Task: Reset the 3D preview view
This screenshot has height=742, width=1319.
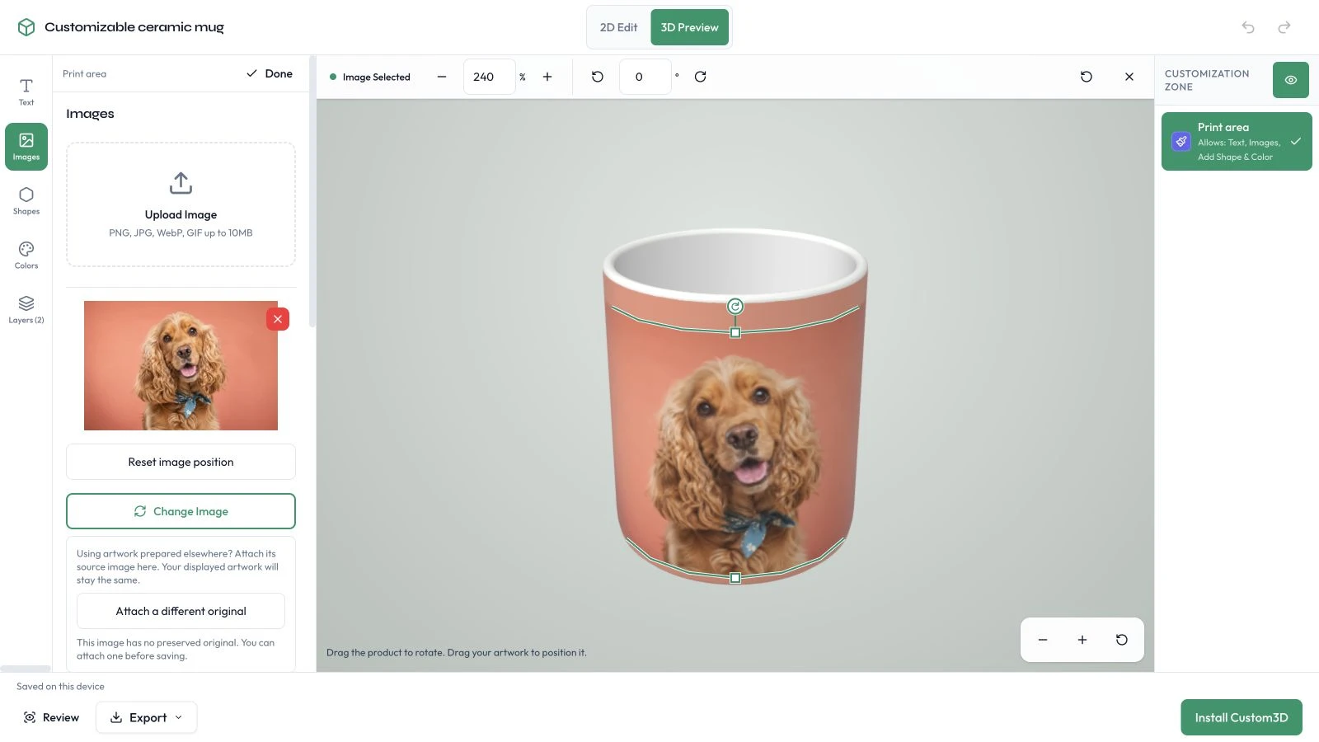Action: [1122, 640]
